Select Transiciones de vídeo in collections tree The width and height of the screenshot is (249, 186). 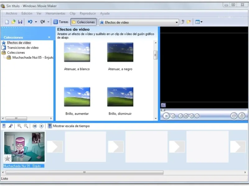[23, 48]
